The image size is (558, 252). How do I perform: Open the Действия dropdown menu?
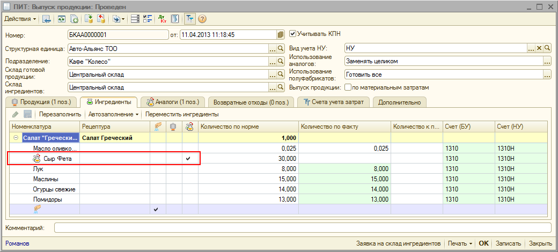[x=20, y=19]
